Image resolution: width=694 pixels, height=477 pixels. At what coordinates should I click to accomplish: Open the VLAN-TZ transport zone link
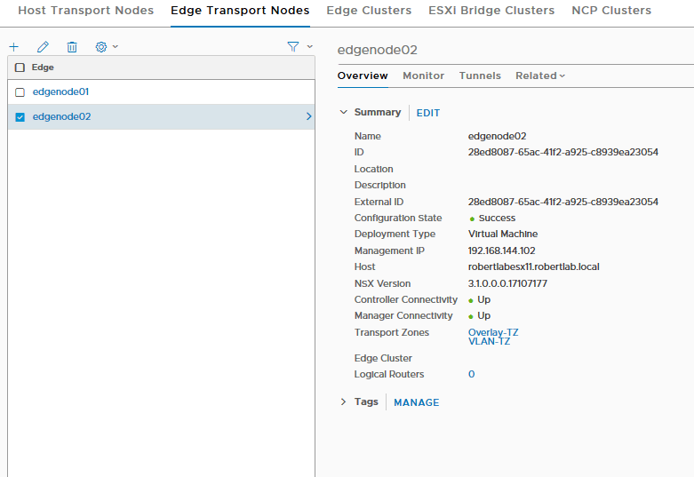pyautogui.click(x=489, y=342)
